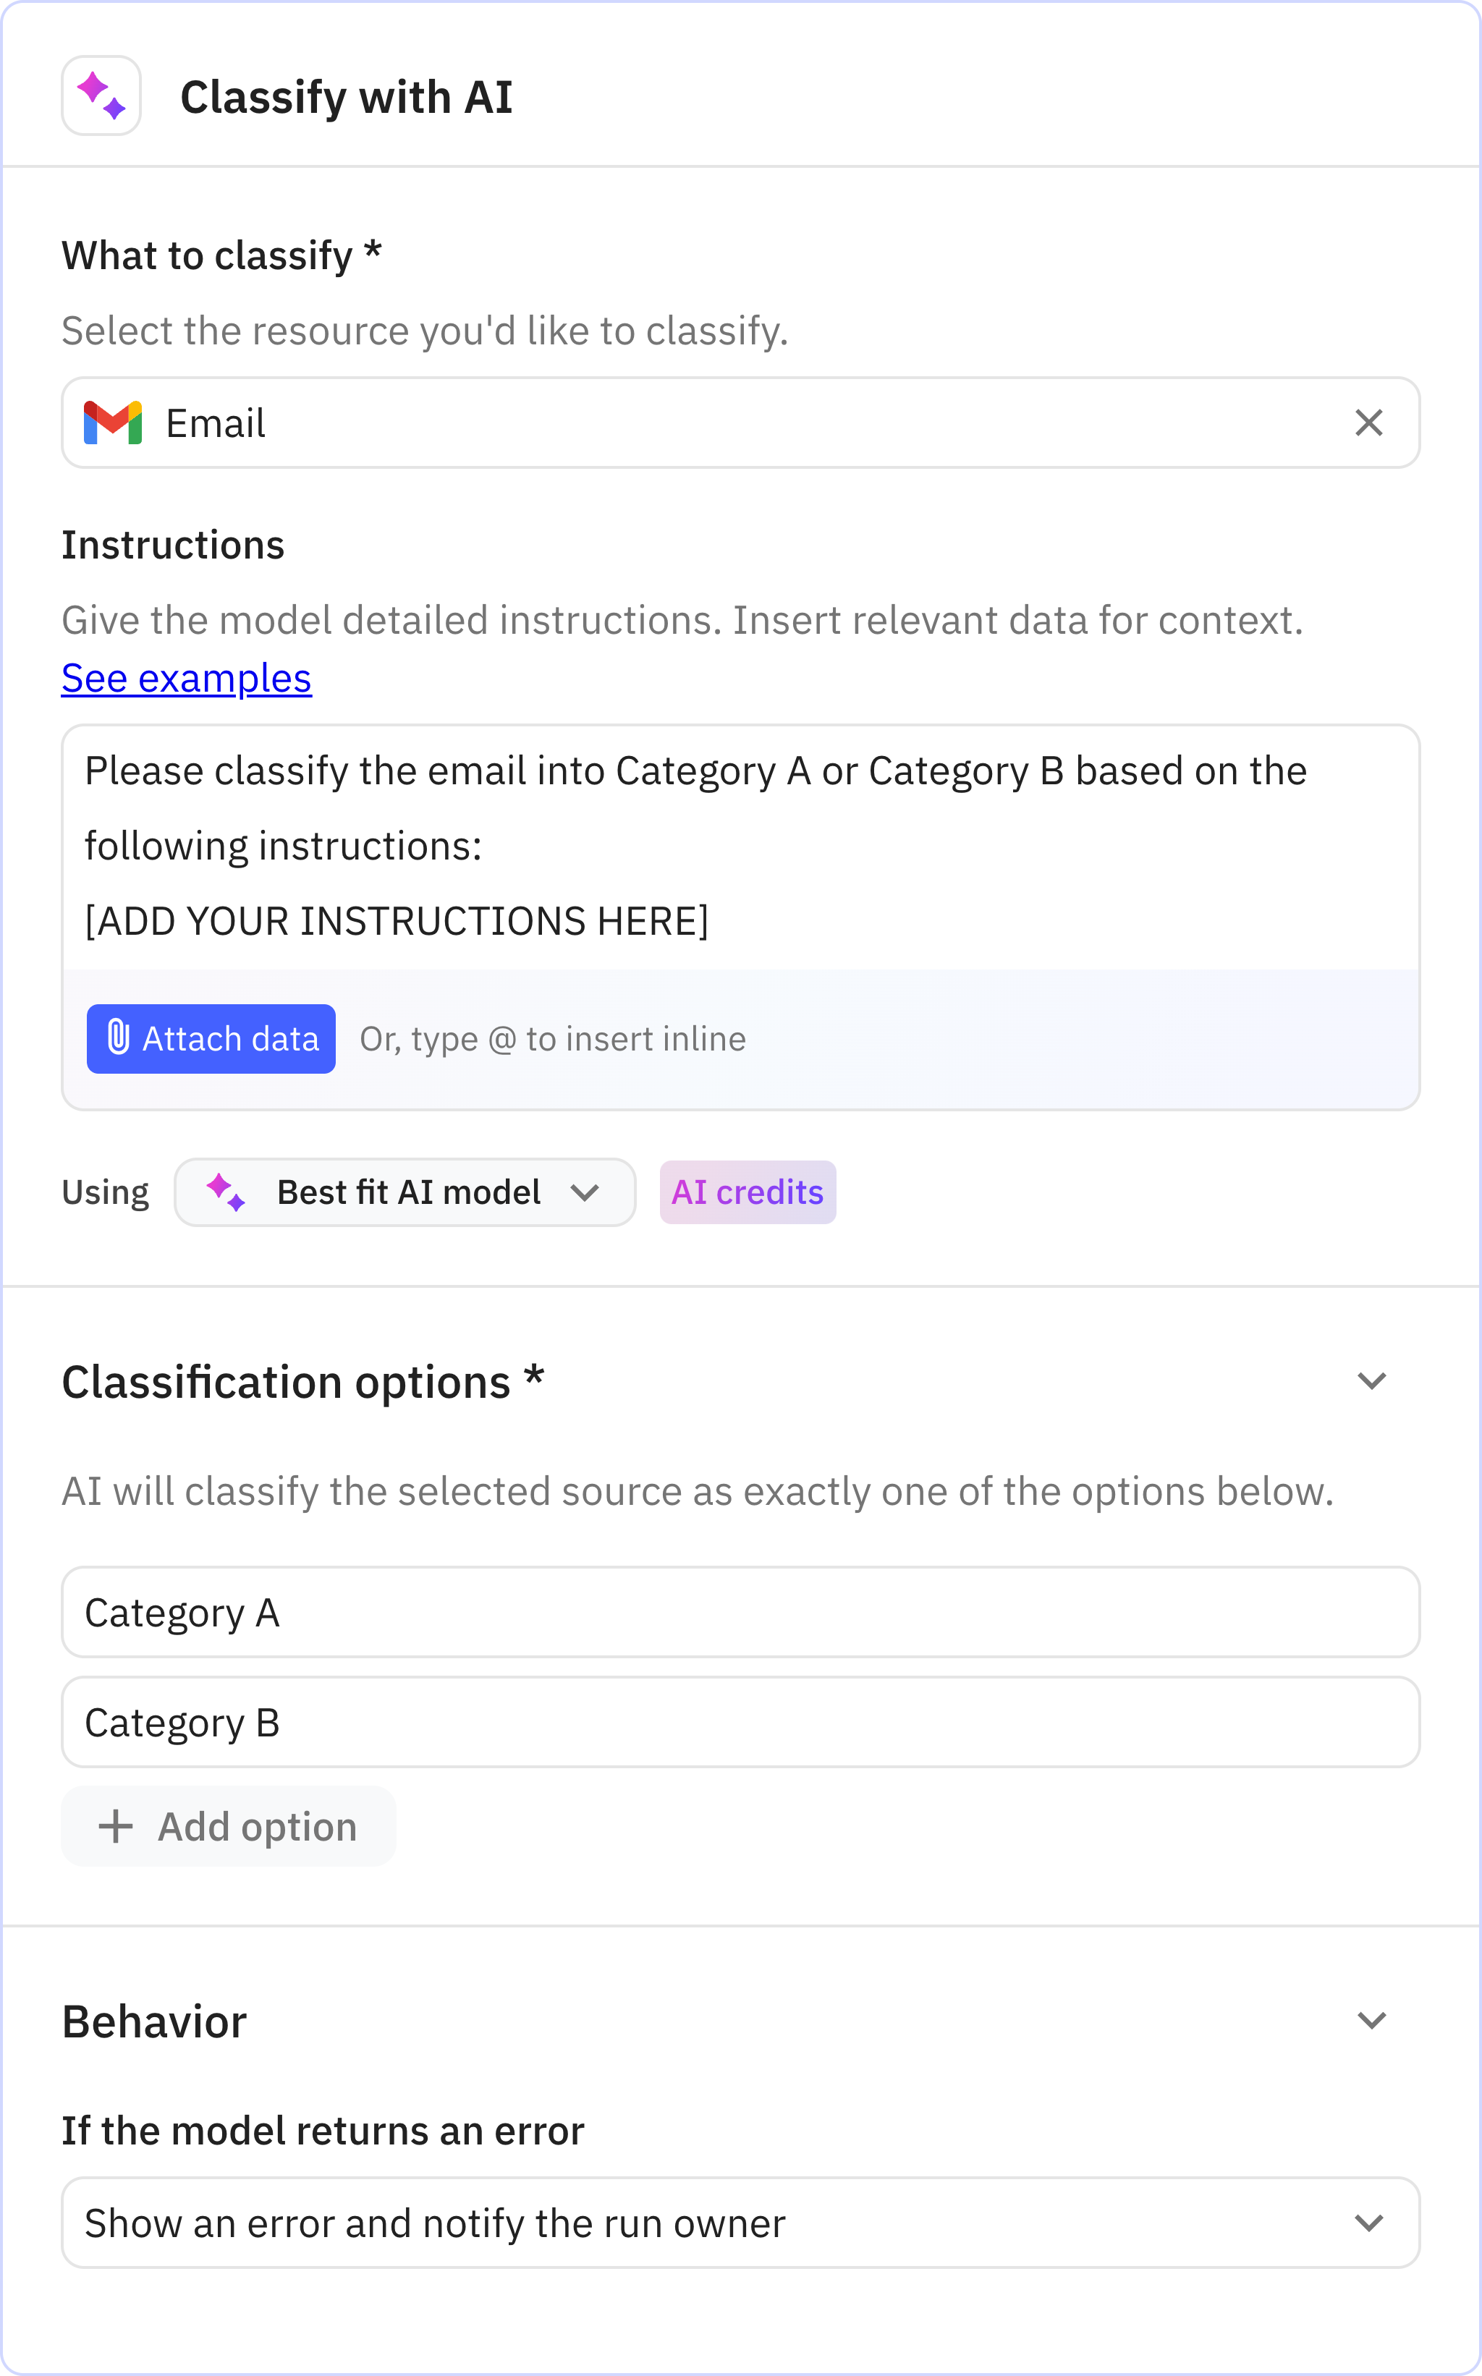Click the sparkle icon beside Best fit AI model
The width and height of the screenshot is (1482, 2376).
pos(226,1192)
